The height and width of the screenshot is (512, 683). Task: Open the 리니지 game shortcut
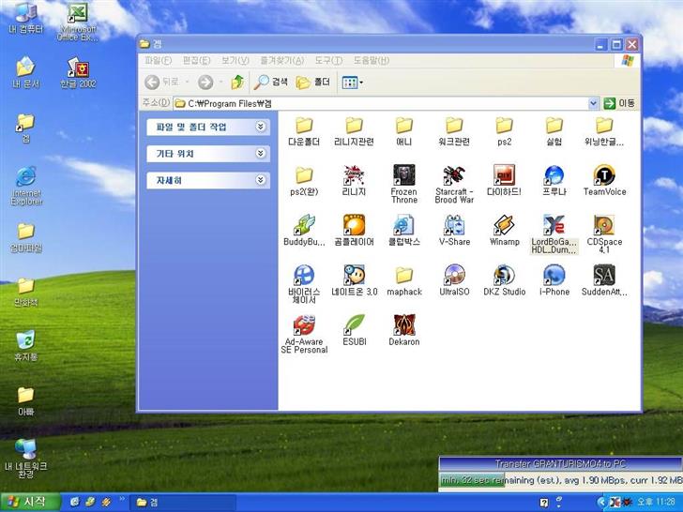tap(354, 180)
